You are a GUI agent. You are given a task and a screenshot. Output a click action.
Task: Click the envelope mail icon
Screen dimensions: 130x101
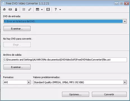tap(10, 10)
